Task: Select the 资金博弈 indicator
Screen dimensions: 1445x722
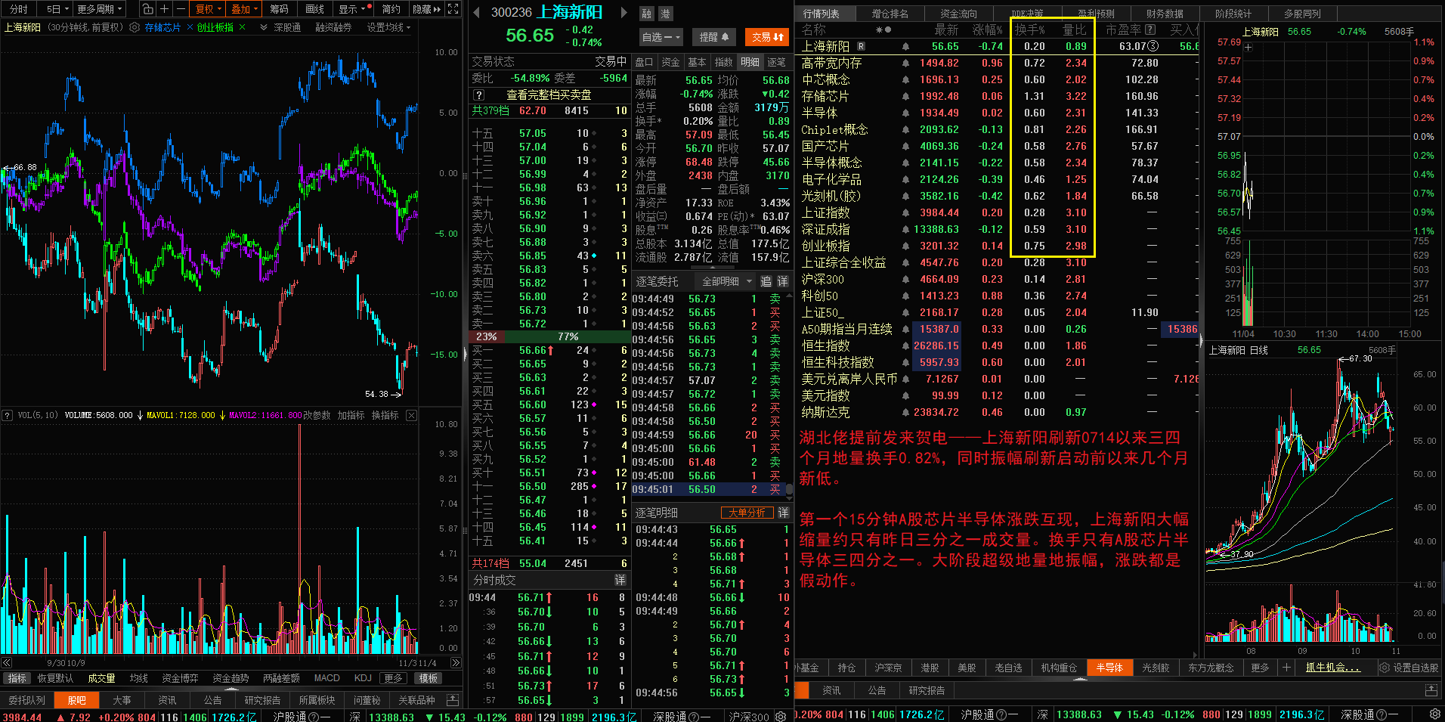Action: [180, 678]
